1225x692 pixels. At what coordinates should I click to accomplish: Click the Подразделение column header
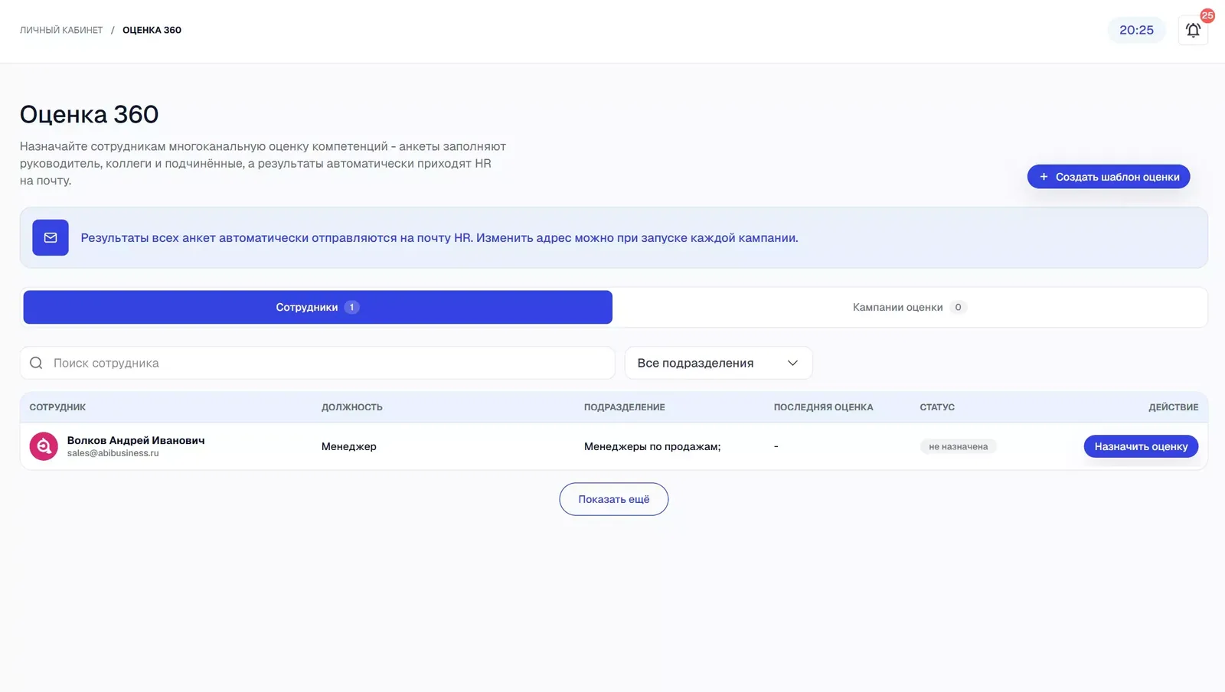pos(625,407)
